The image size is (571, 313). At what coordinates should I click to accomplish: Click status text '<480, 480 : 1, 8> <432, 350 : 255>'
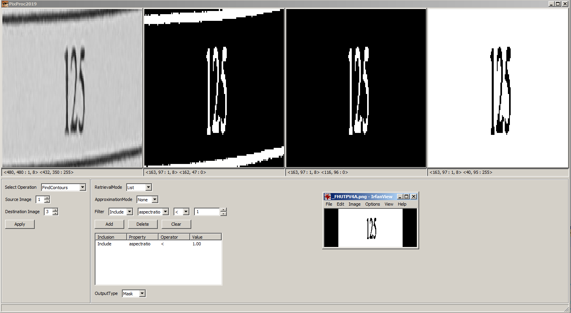(x=39, y=172)
